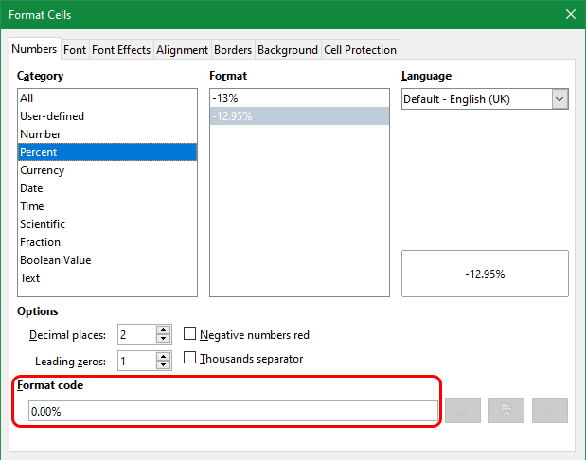Open the Alignment tab
The height and width of the screenshot is (460, 586).
[182, 50]
